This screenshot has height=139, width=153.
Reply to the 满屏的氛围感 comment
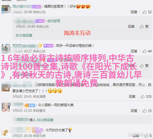(134, 12)
